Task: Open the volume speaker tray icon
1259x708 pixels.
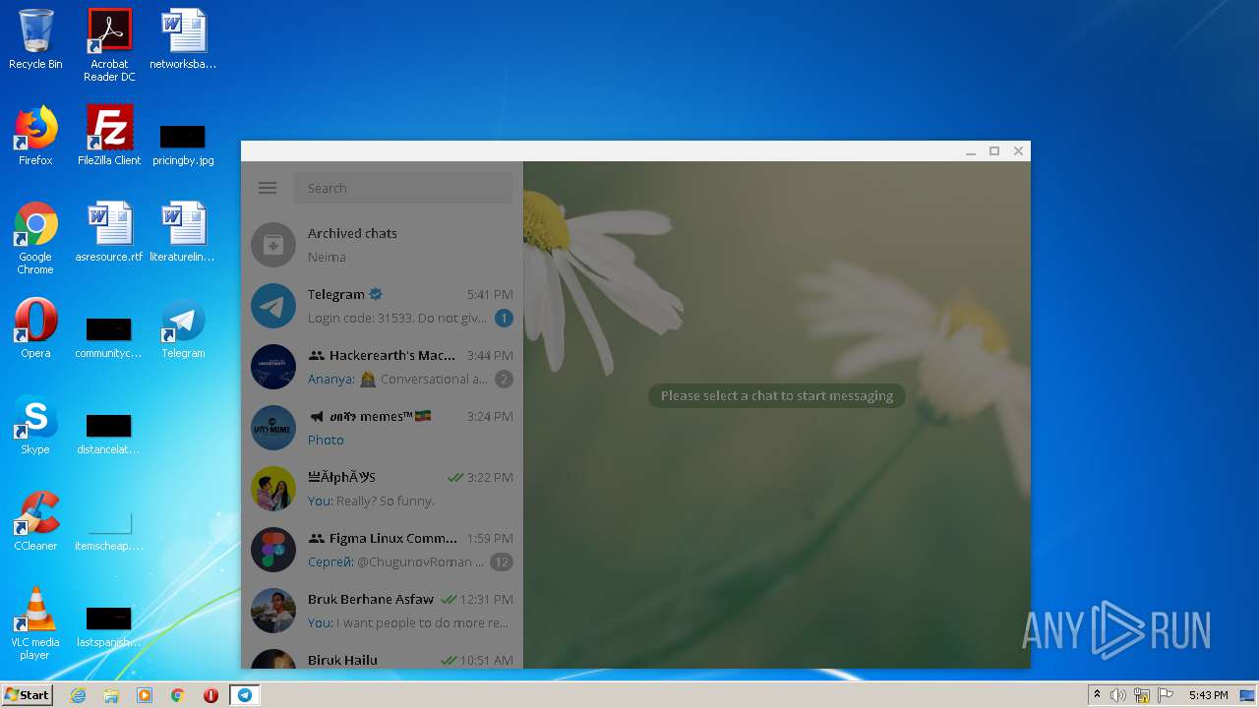Action: (1118, 695)
